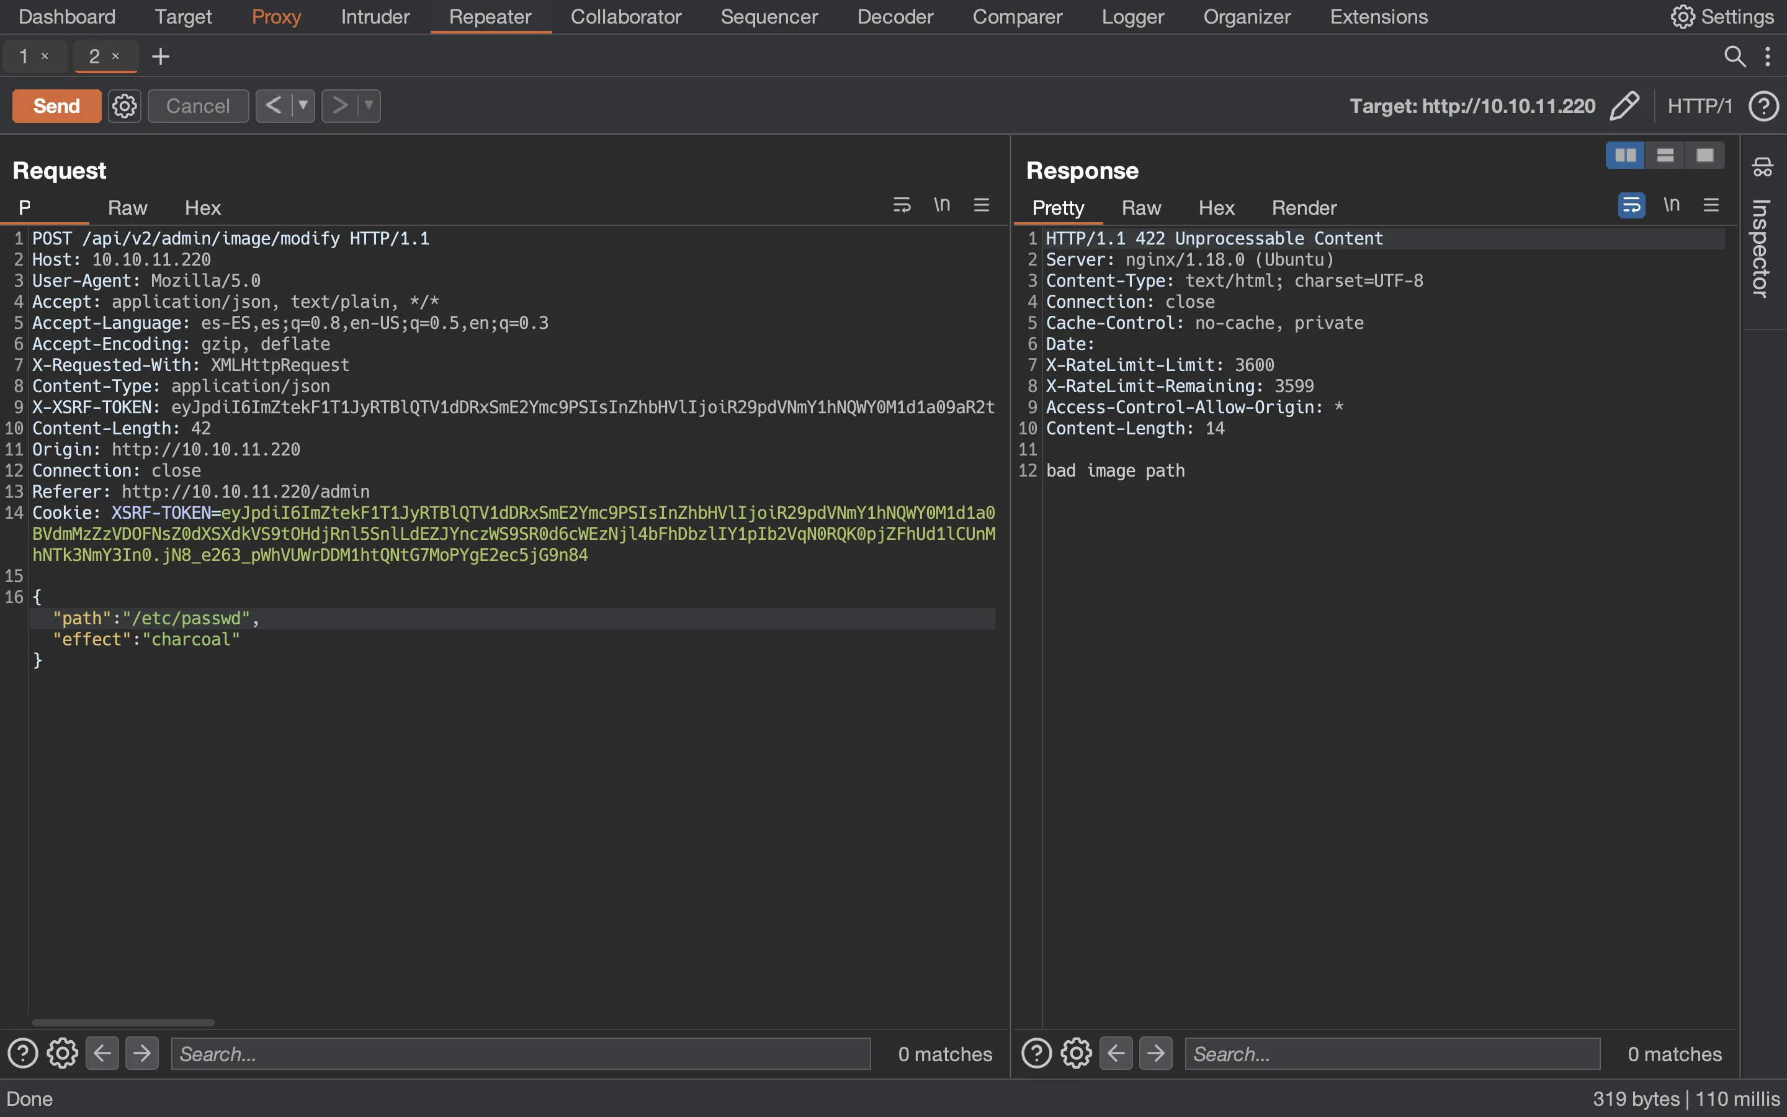The width and height of the screenshot is (1787, 1117).
Task: Open the Comparer tab
Action: click(x=1017, y=16)
